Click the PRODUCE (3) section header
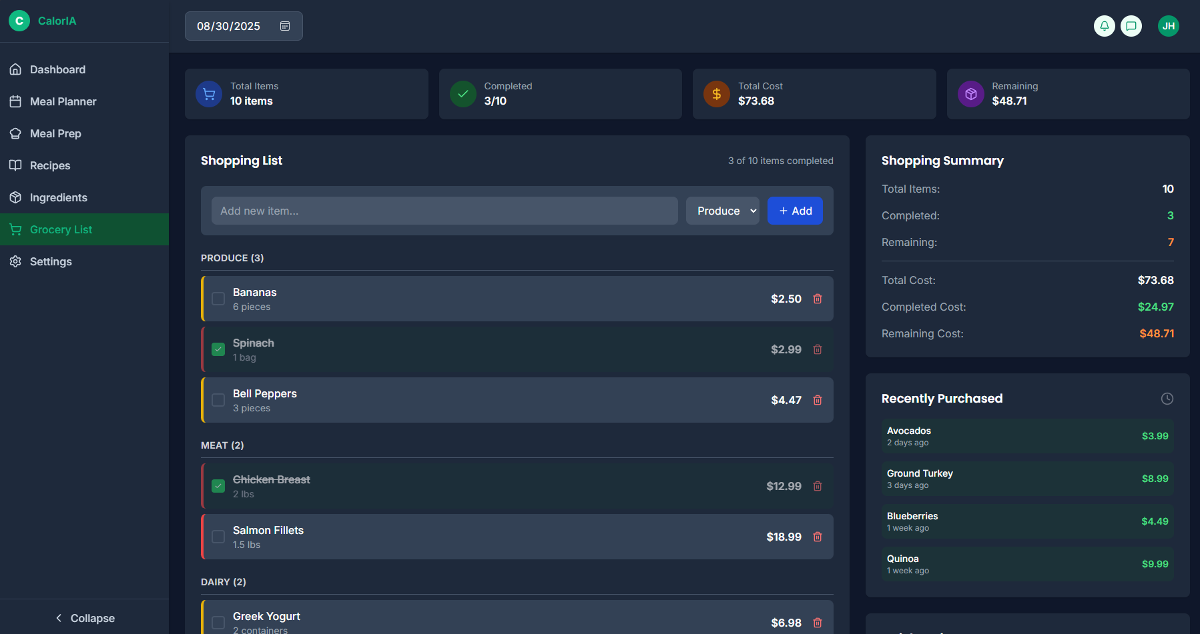 coord(232,258)
